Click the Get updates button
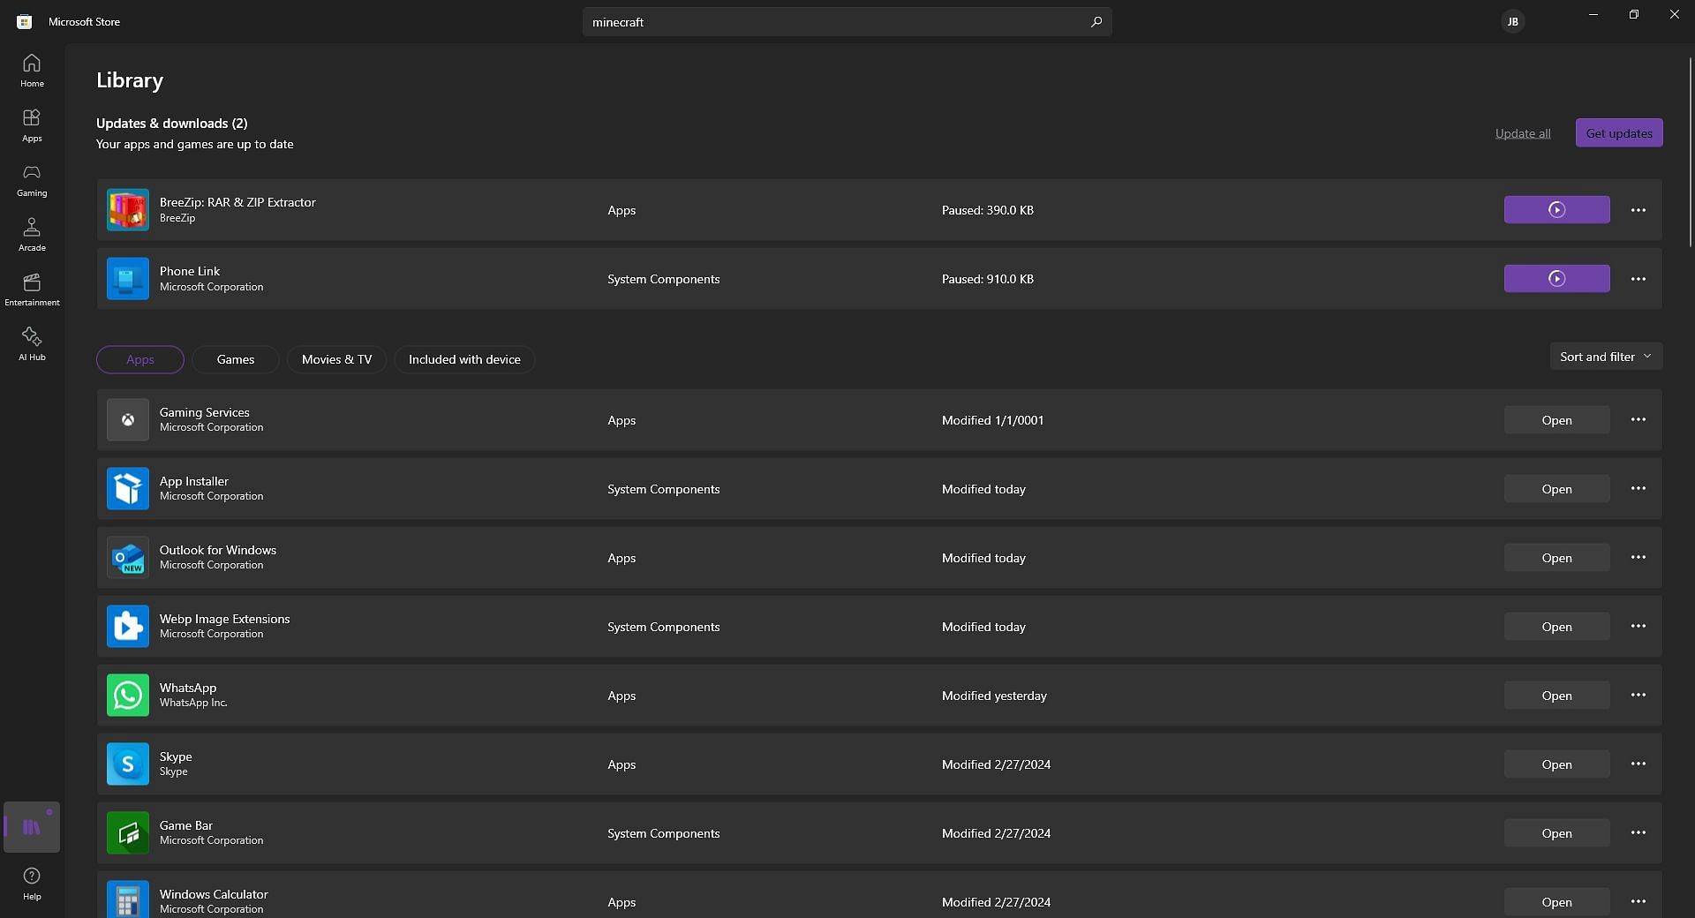This screenshot has width=1695, height=918. 1619,133
